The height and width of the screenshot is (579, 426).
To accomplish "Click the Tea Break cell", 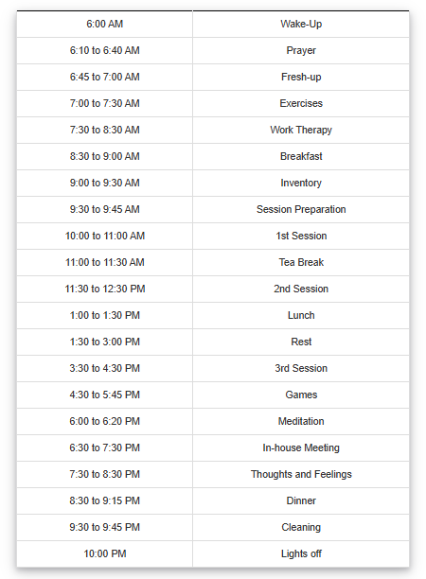I will coord(301,263).
